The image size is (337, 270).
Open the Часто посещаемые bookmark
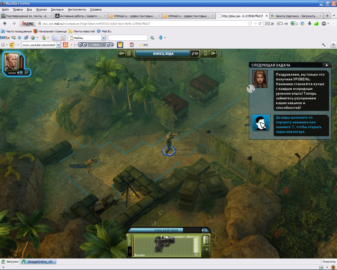click(16, 31)
